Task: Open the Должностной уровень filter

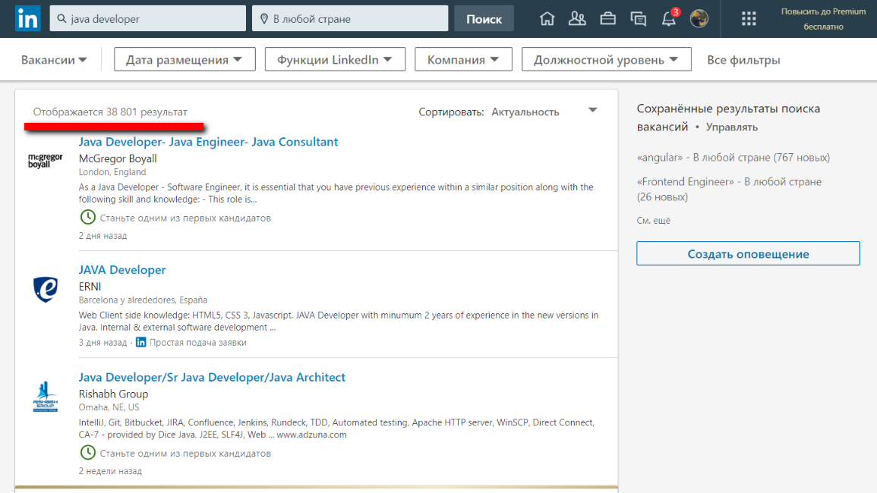Action: [x=606, y=59]
